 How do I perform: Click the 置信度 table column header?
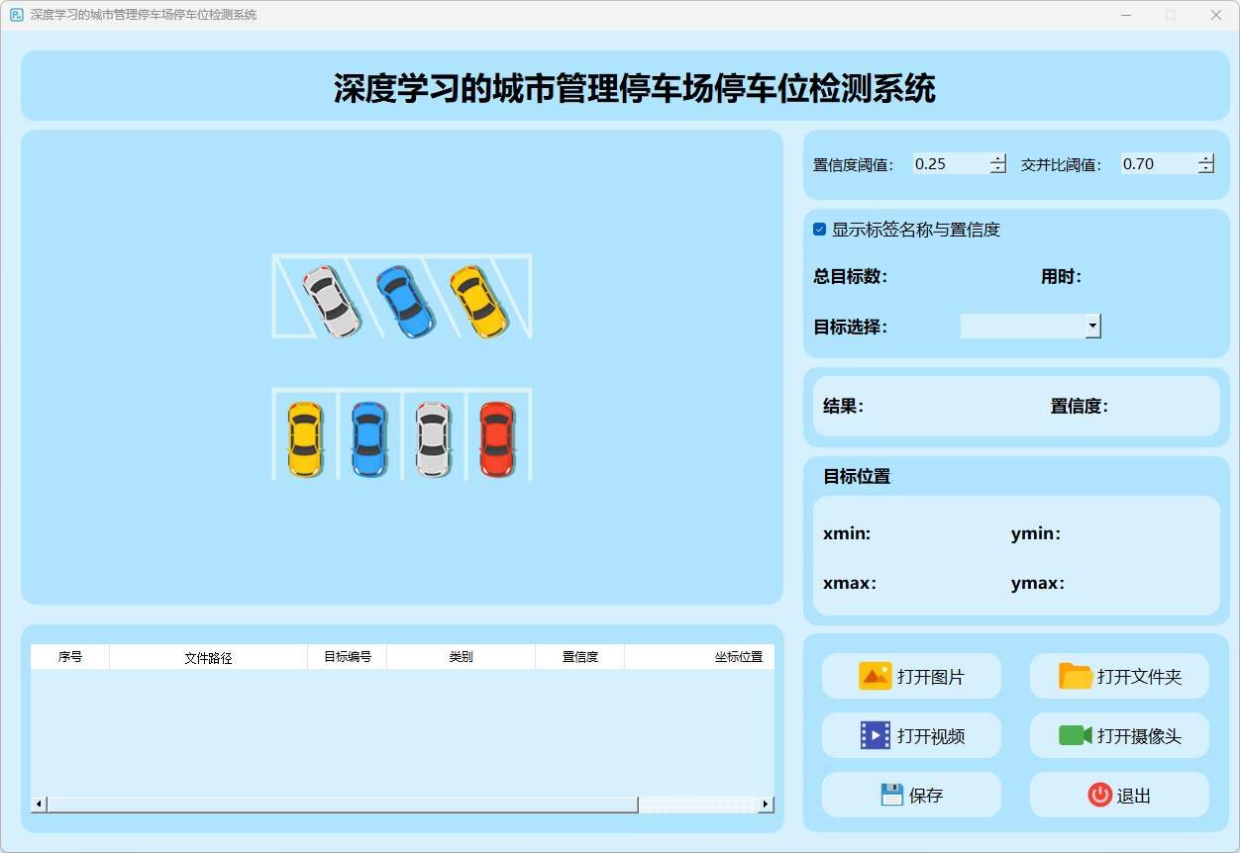coord(579,657)
